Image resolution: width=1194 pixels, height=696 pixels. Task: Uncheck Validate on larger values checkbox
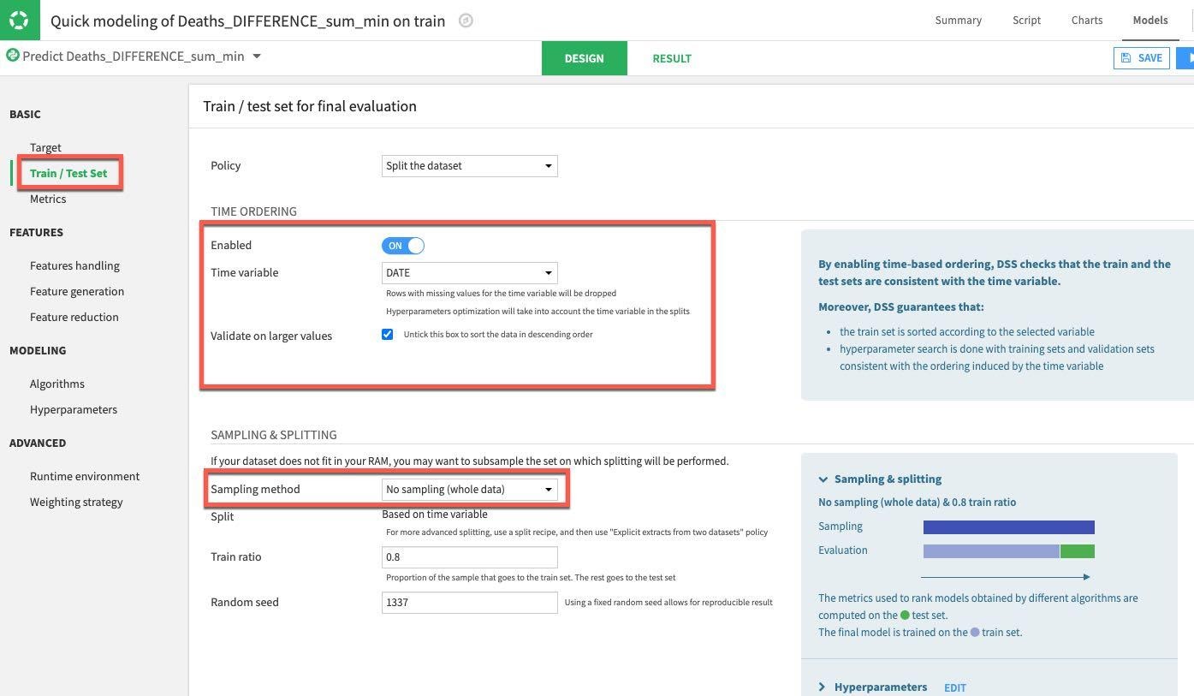pyautogui.click(x=388, y=335)
